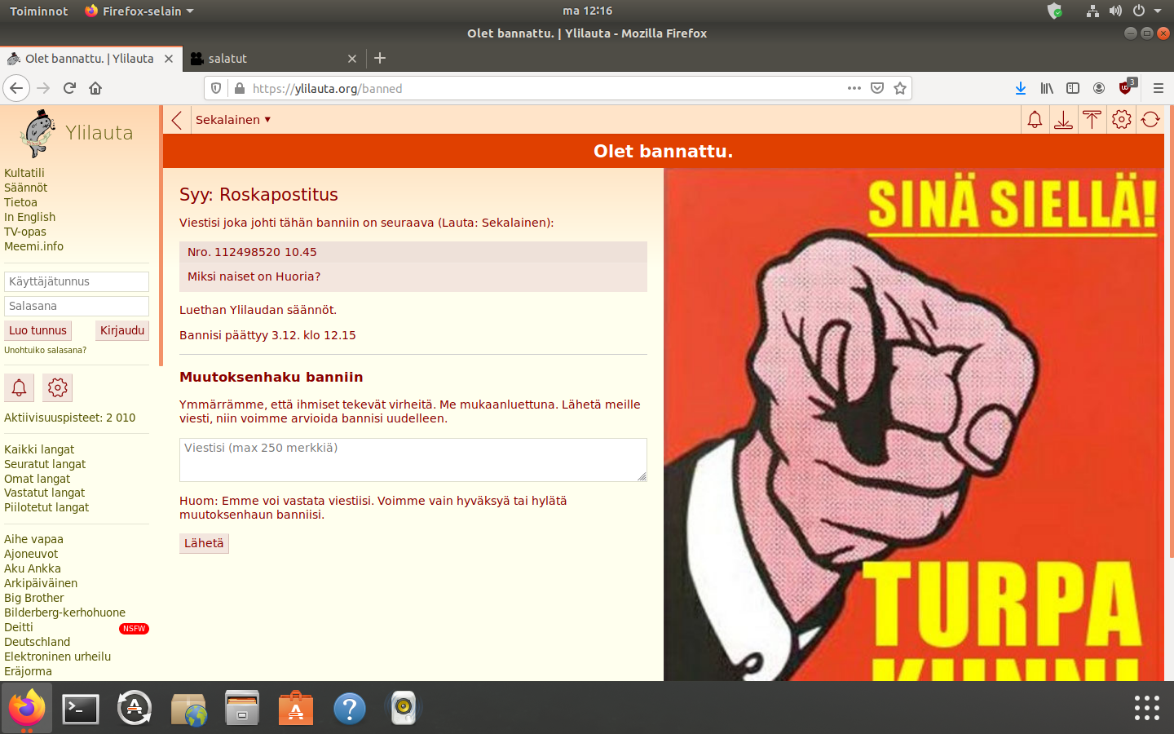Click the scroll-to-bottom arrow icon
This screenshot has width=1174, height=734.
pos(1063,120)
